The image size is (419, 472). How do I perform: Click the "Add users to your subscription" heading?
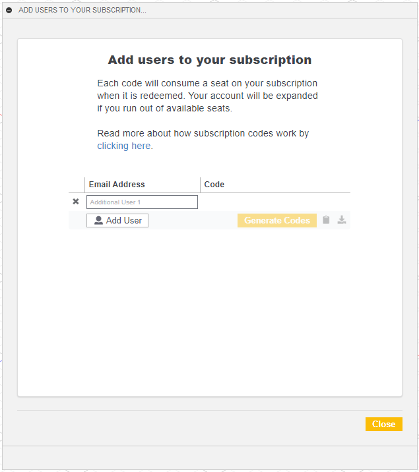click(210, 60)
